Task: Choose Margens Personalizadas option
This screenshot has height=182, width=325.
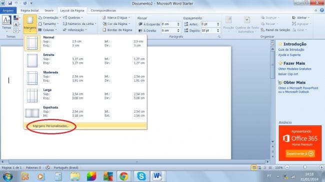Action: tap(85, 126)
